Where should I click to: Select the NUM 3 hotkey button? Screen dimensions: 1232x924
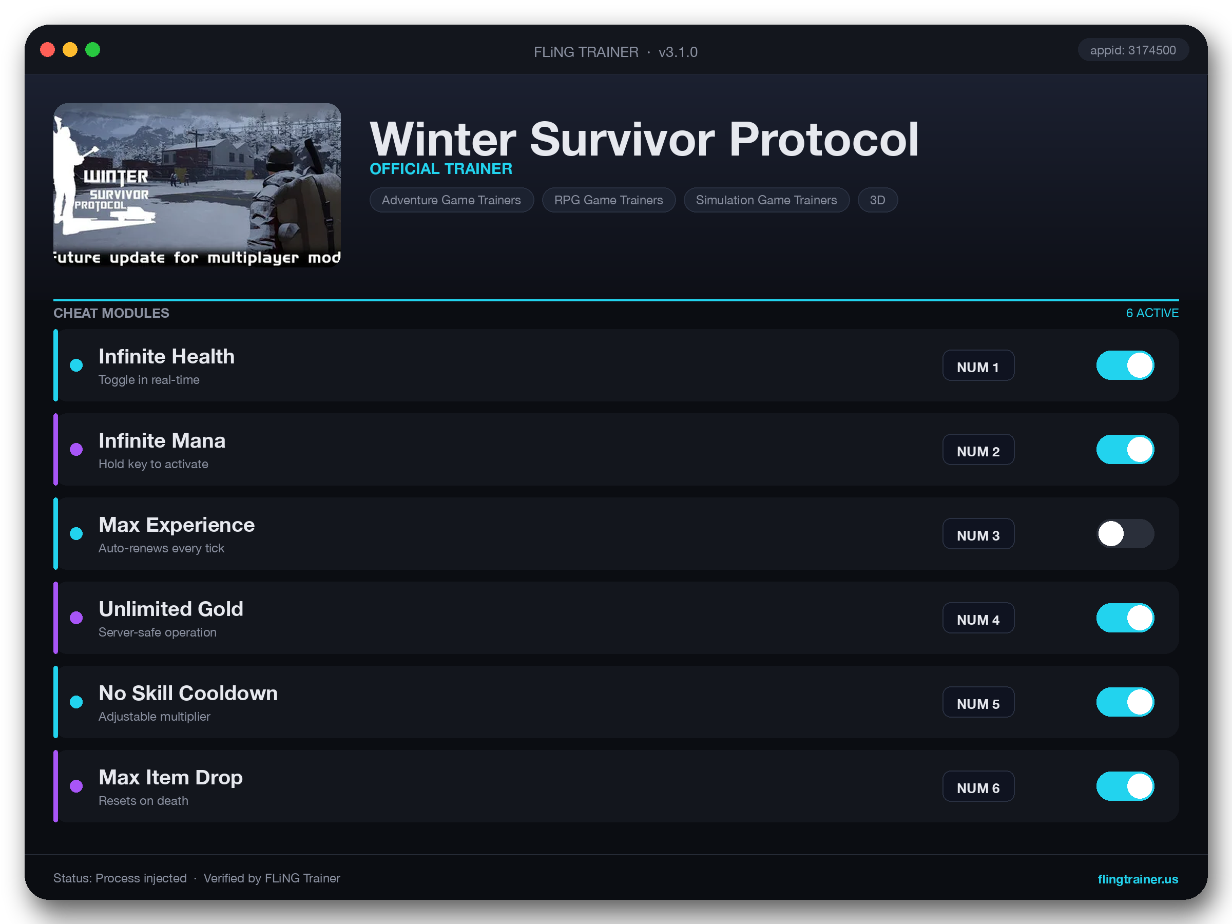tap(978, 533)
